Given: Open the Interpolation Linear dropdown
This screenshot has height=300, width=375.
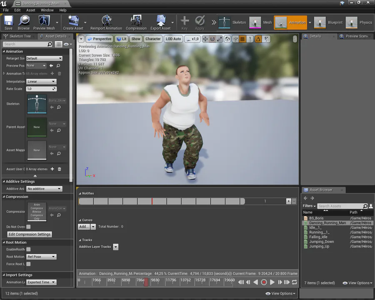Looking at the screenshot, I should click(x=41, y=82).
